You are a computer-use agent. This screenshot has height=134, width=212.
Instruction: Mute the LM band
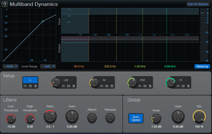[x=68, y=86]
